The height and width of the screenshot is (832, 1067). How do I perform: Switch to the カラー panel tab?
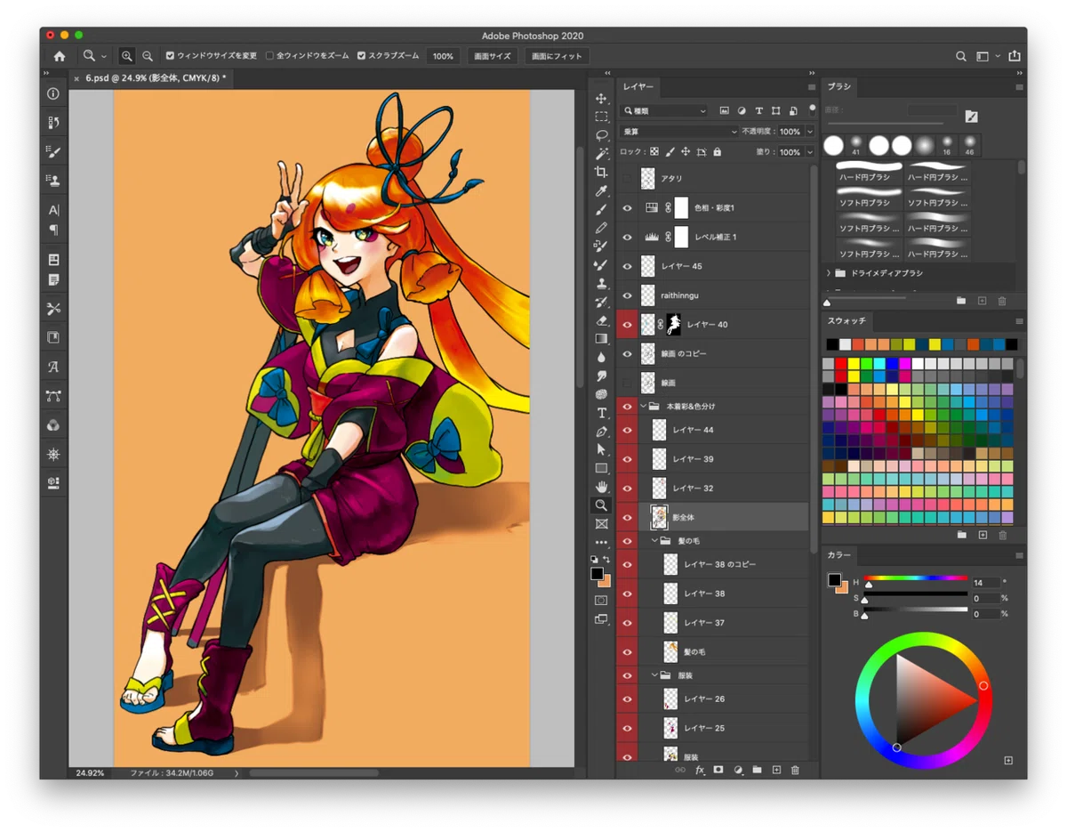839,554
